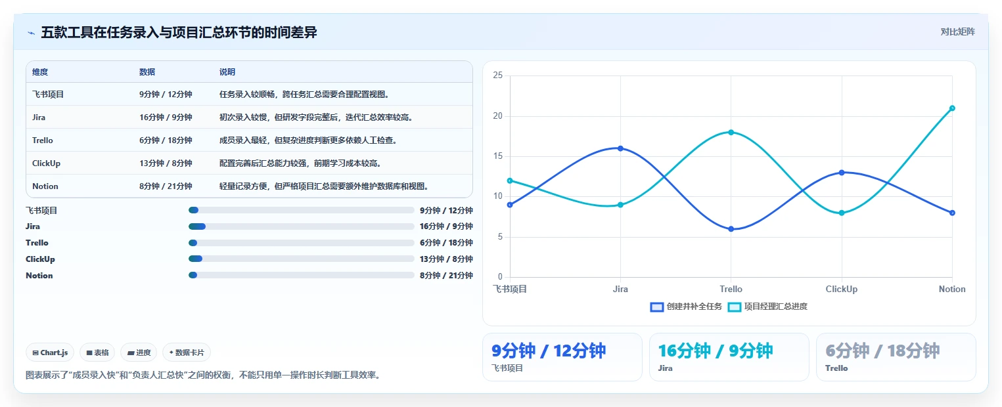Click the blue line point at 飞书项目 (9)
Viewport: 1002px width, 407px height.
pos(510,205)
